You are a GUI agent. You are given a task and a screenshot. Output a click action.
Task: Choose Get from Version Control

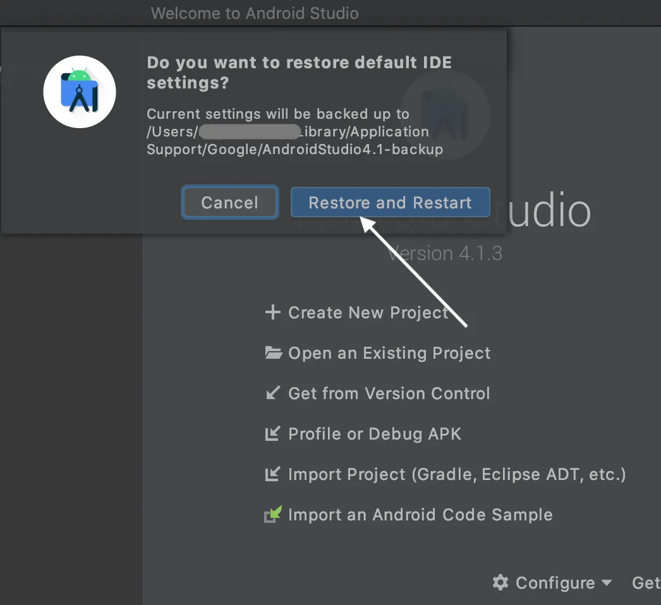389,393
